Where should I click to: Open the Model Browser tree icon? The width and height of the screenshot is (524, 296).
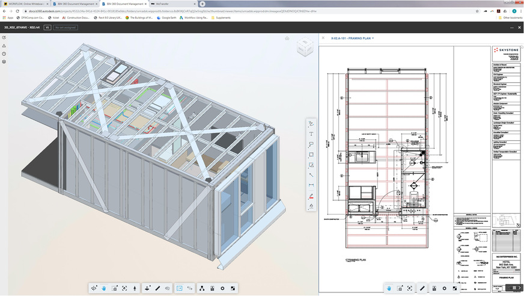[202, 289]
